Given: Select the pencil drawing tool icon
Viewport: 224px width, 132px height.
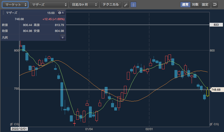Looking at the screenshot, I should pyautogui.click(x=126, y=5).
